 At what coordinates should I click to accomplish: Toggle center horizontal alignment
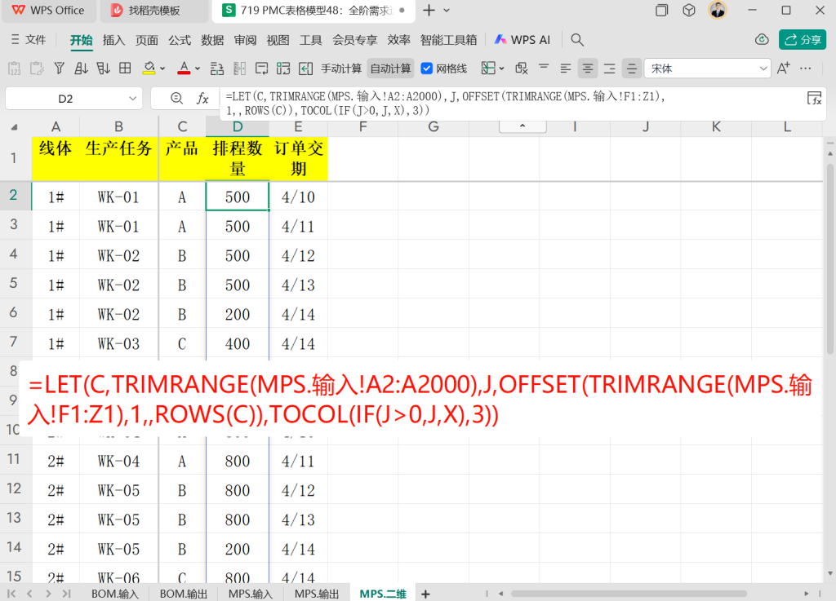tap(588, 68)
